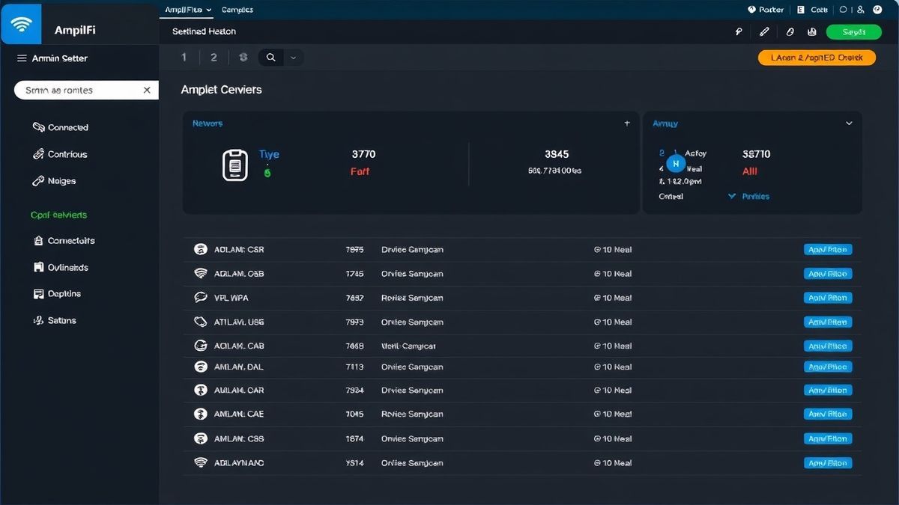Click the icon of row 7468
Screen dimensions: 899x505
(x=200, y=346)
